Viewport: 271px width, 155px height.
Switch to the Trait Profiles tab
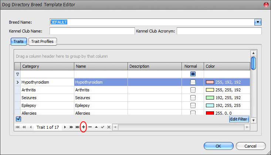coord(43,41)
